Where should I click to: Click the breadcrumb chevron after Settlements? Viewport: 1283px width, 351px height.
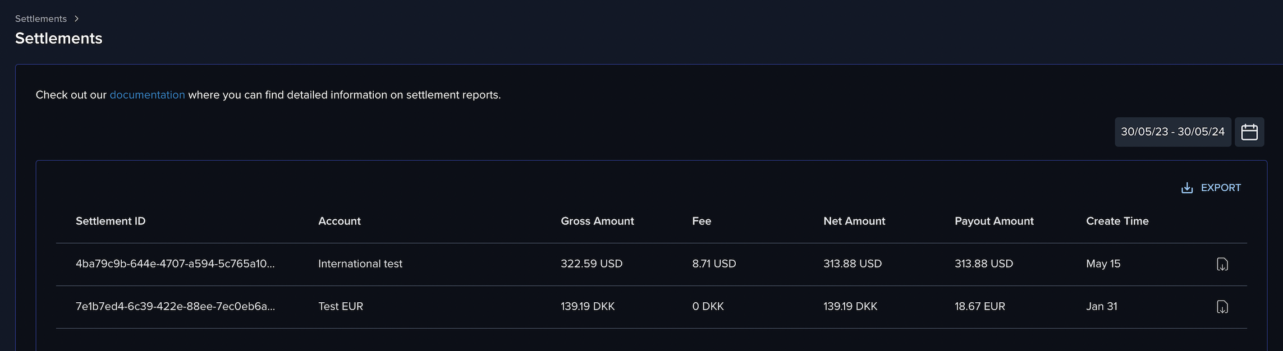77,19
